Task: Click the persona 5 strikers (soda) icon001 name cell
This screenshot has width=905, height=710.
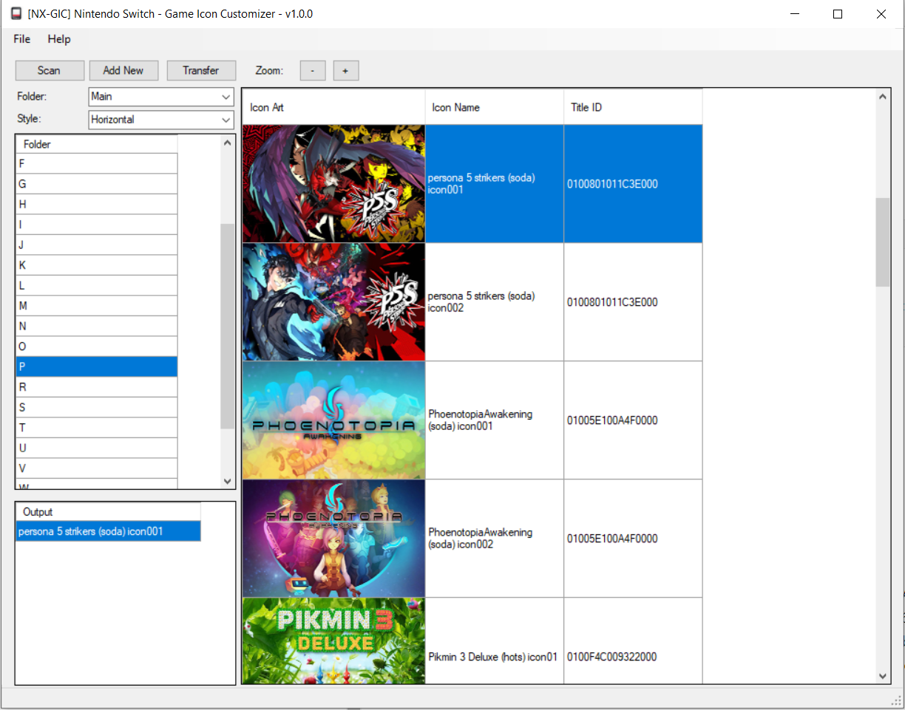Action: tap(495, 184)
